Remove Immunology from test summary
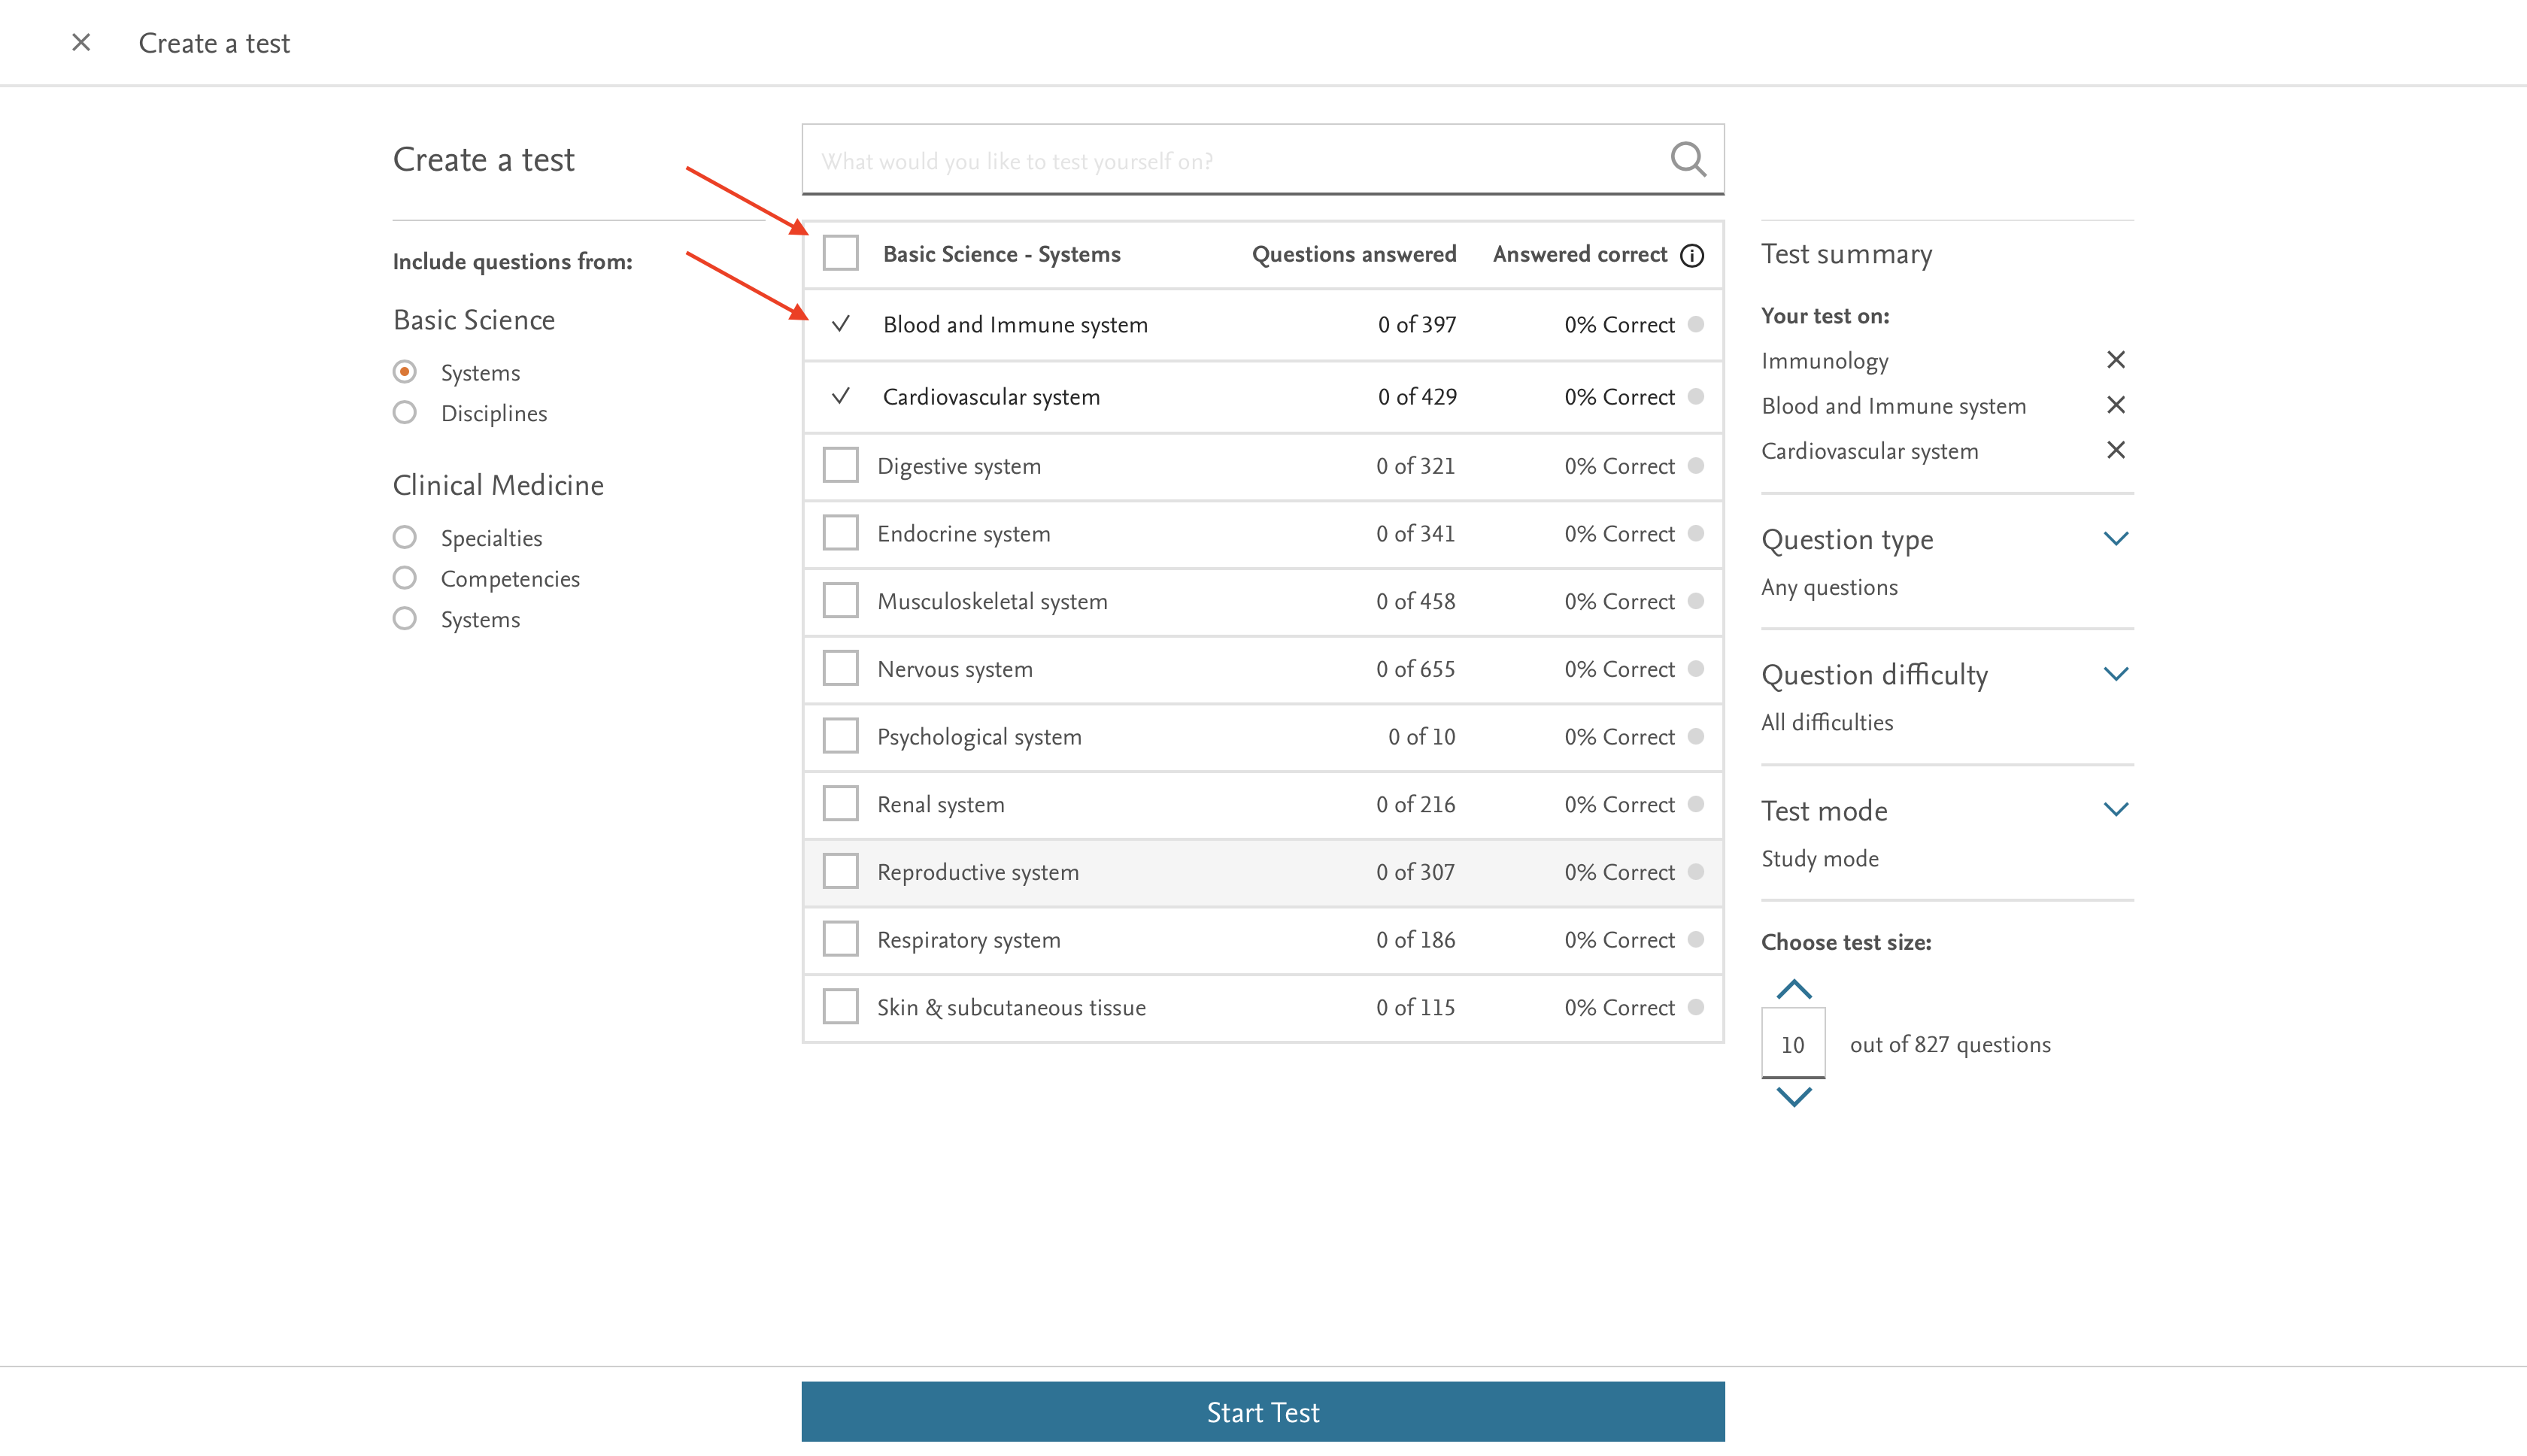The height and width of the screenshot is (1456, 2527). [x=2115, y=360]
